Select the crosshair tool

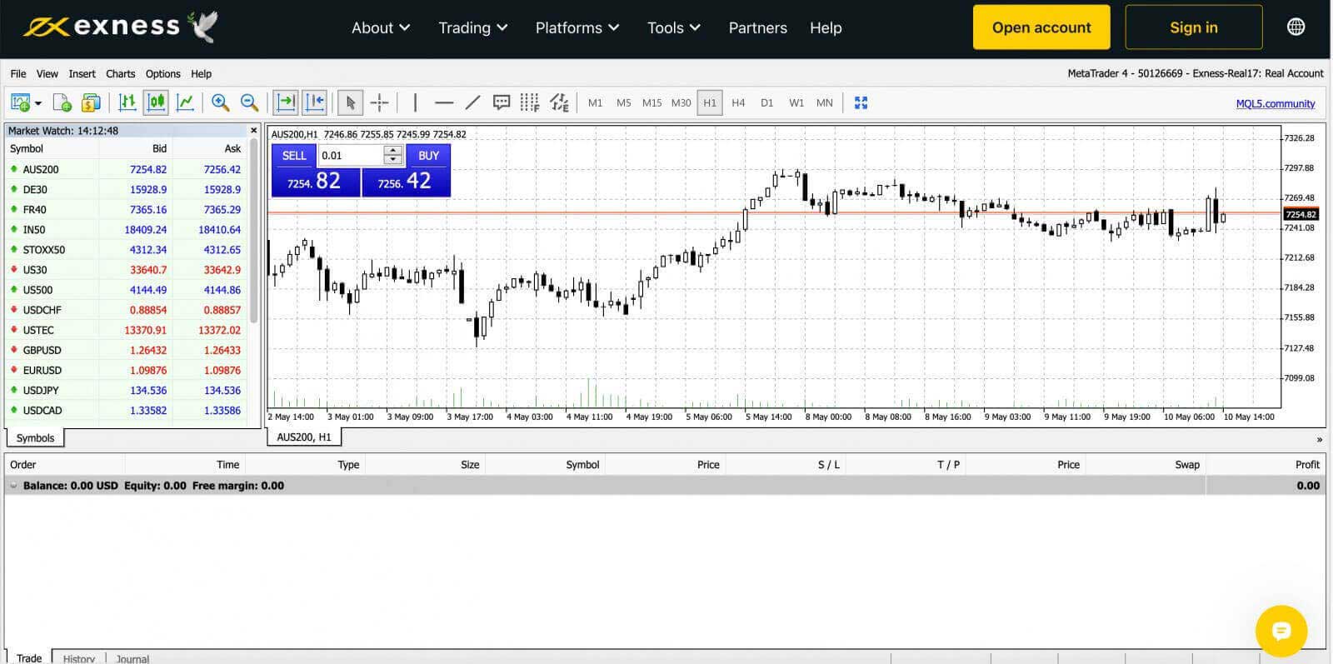pos(379,102)
